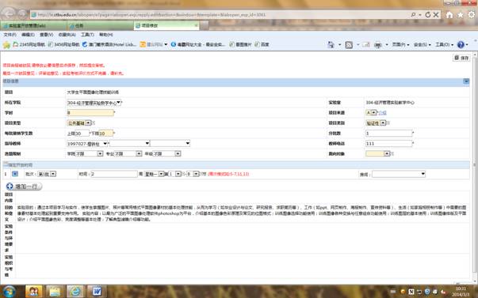Launch Word from the taskbar
This screenshot has height=298, width=478.
[x=97, y=292]
